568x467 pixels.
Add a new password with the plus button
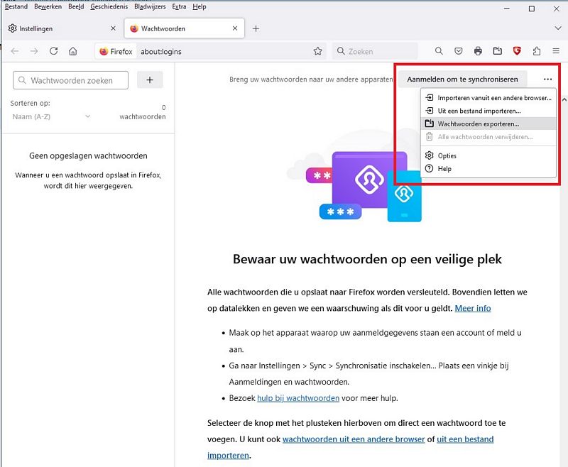coord(150,79)
